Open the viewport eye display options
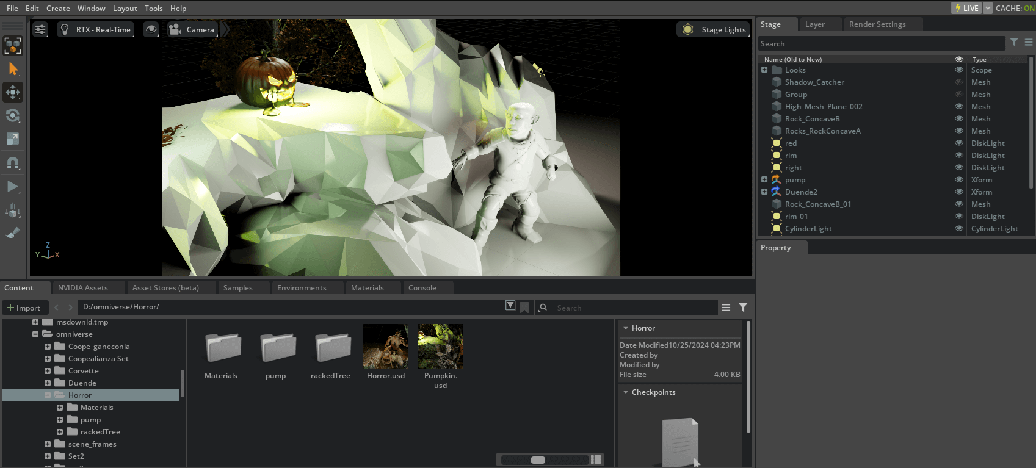 point(151,29)
